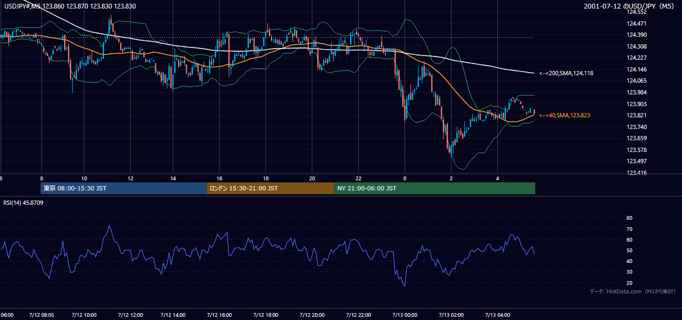Click the price scale value 124.552

[x=637, y=12]
